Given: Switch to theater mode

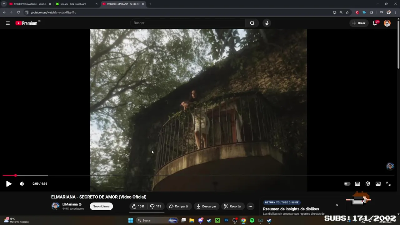Looking at the screenshot, I should pos(378,184).
